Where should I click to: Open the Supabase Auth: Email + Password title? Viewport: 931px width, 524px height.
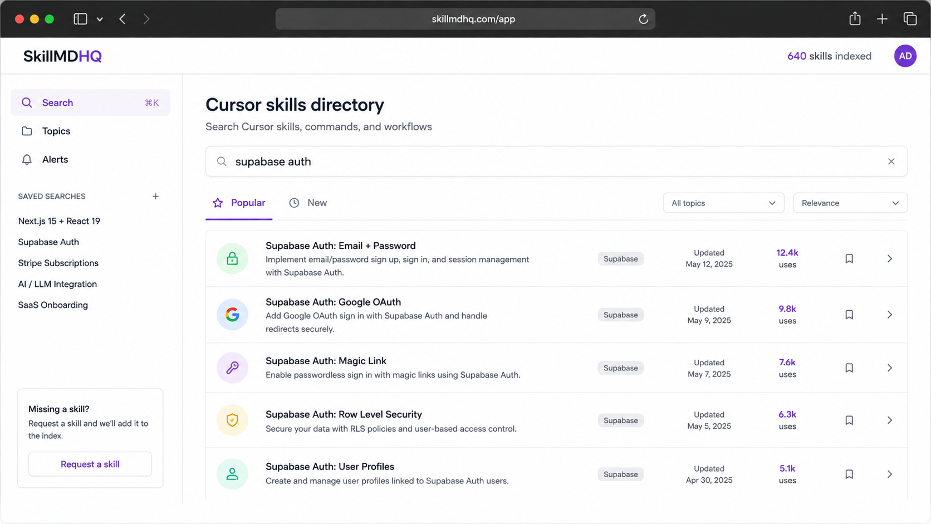(340, 246)
